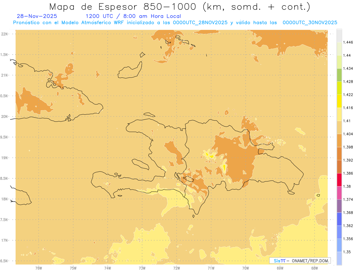The height and width of the screenshot is (272, 353).
Task: Click the legend value '1.398'
Action: tap(348, 147)
